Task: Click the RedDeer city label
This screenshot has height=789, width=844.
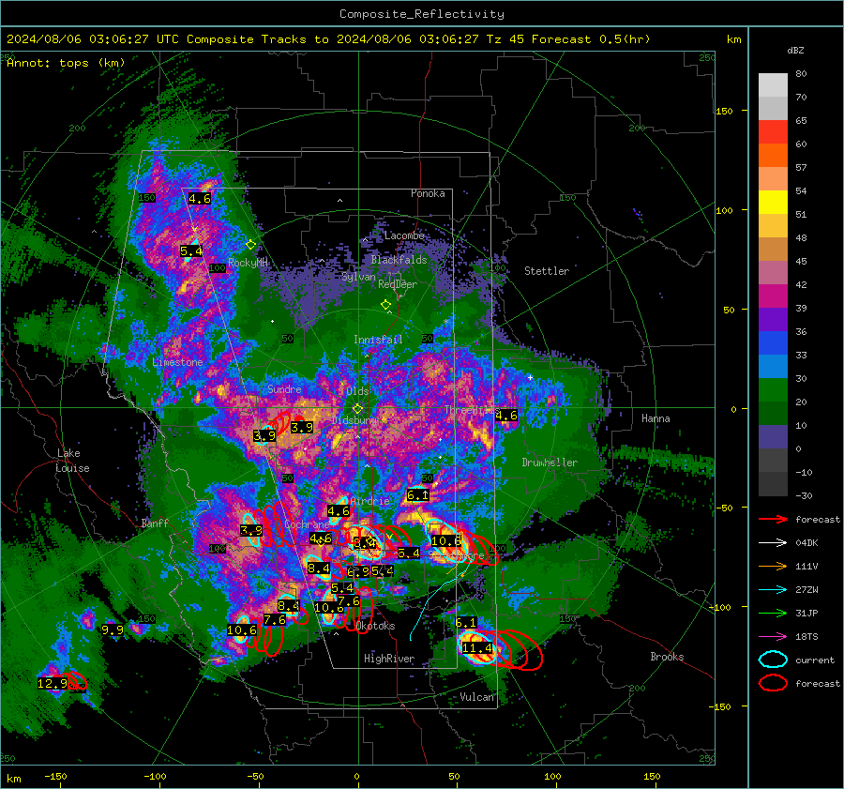Action: coord(398,284)
